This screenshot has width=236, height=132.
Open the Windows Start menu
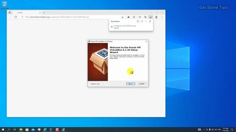3,129
